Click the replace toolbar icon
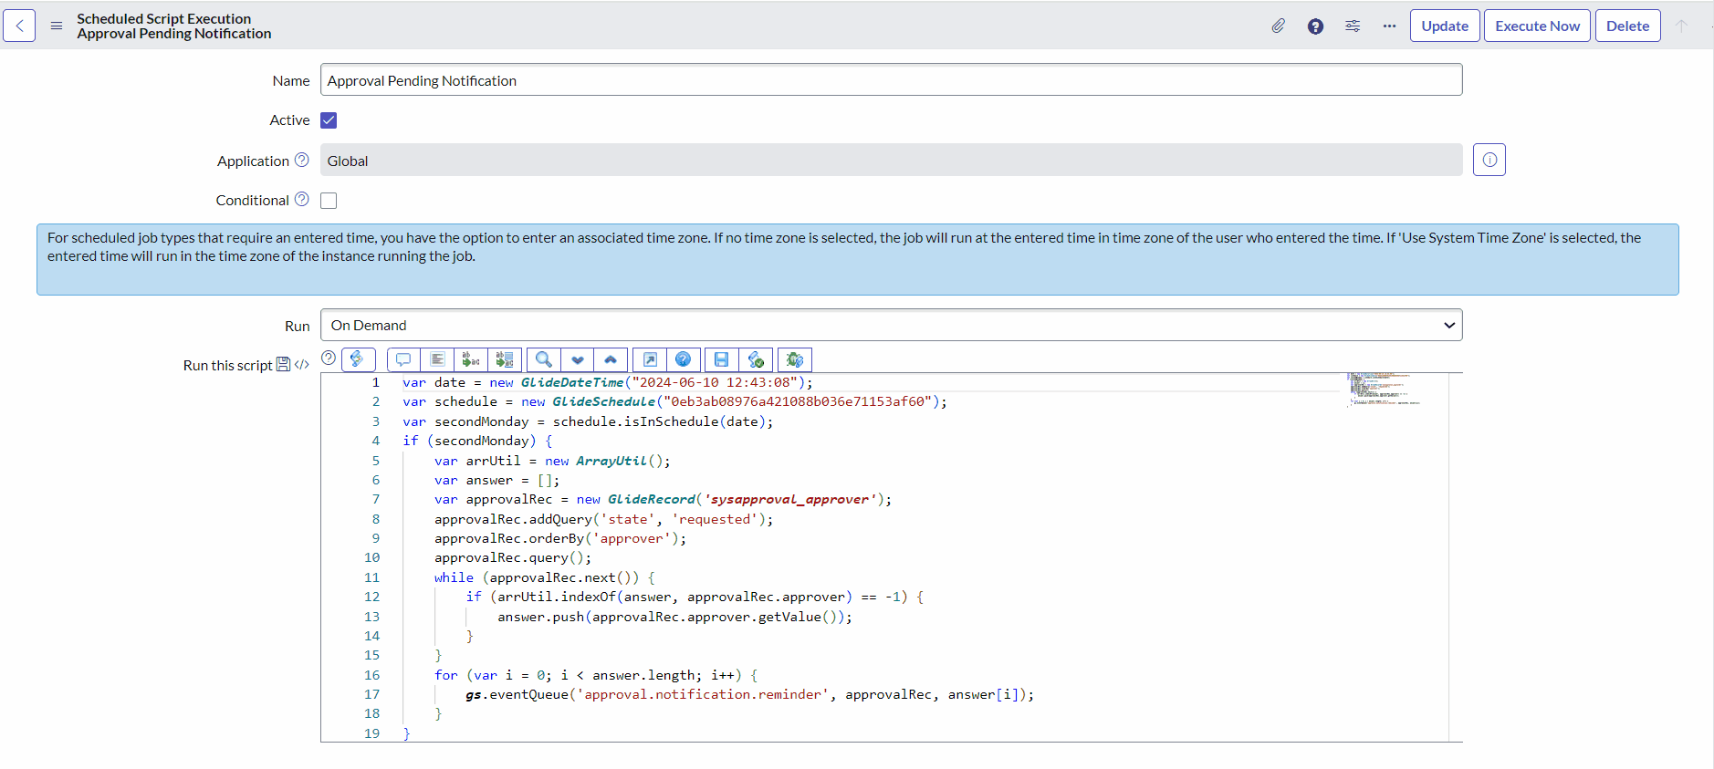1714x769 pixels. [x=471, y=359]
